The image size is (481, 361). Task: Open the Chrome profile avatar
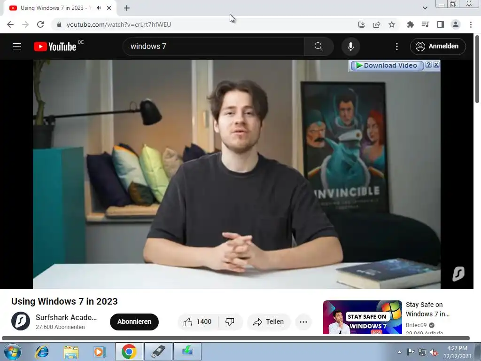[456, 24]
